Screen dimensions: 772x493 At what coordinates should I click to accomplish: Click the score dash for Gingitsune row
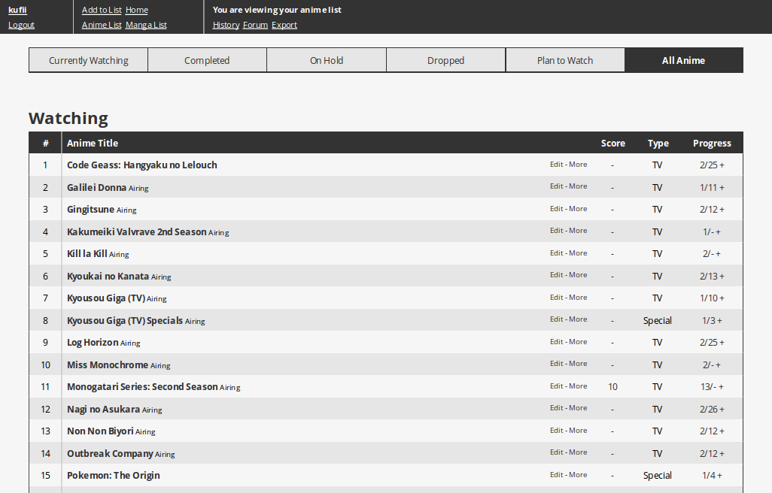(x=612, y=210)
